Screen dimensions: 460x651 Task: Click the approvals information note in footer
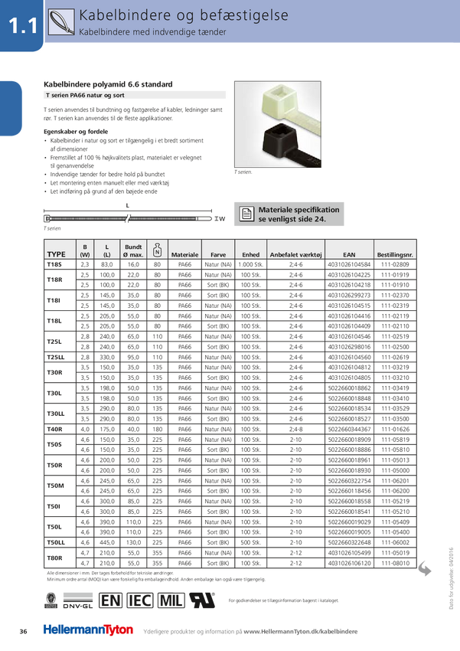283,600
